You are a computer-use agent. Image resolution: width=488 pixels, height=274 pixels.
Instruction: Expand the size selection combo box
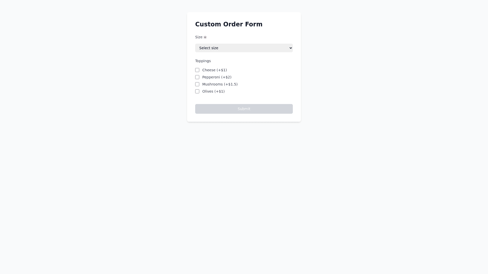(x=244, y=48)
